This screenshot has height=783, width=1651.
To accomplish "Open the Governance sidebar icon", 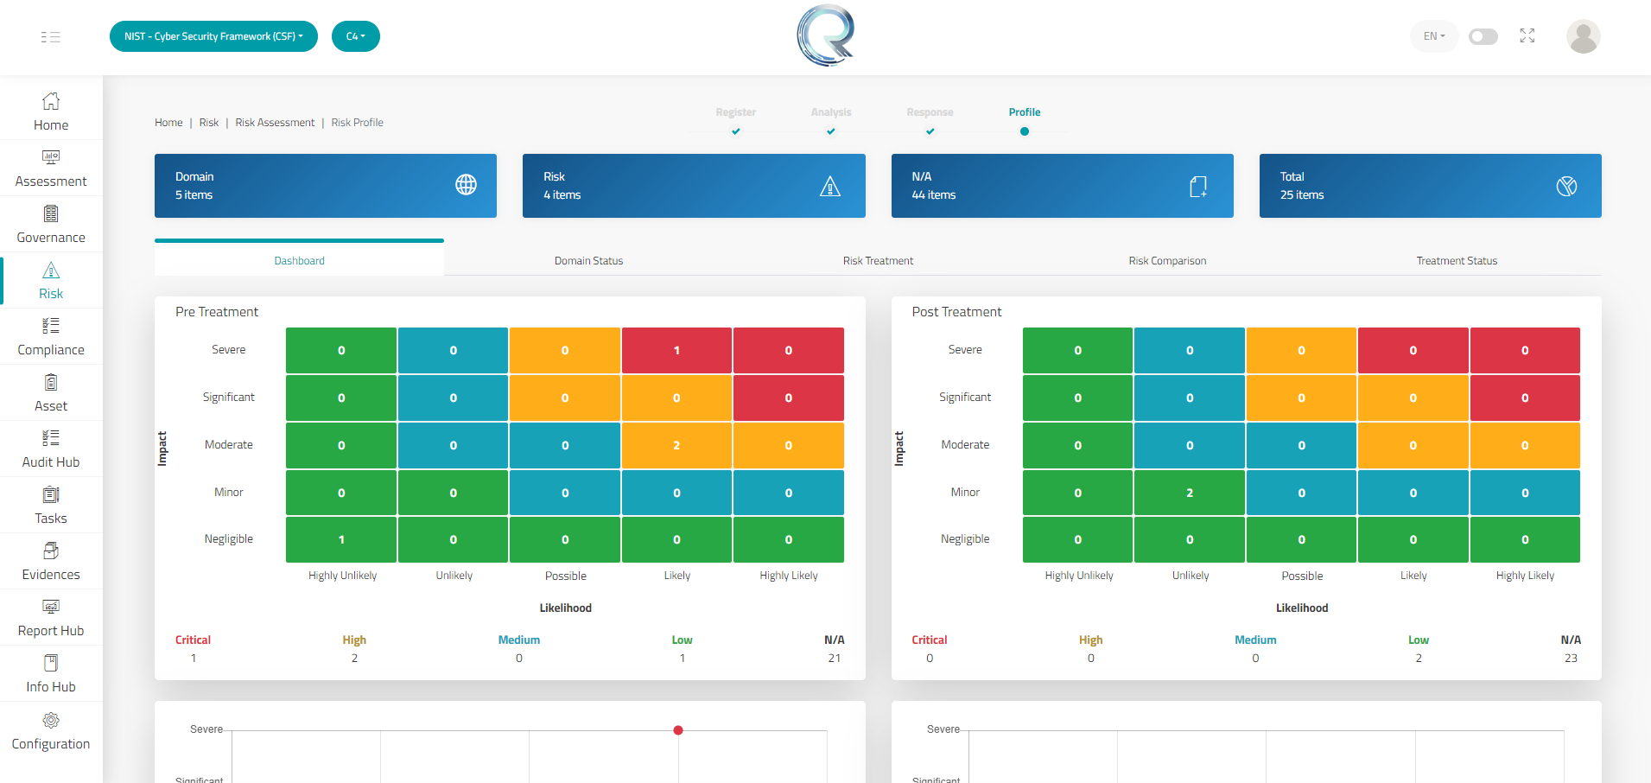I will 51,213.
